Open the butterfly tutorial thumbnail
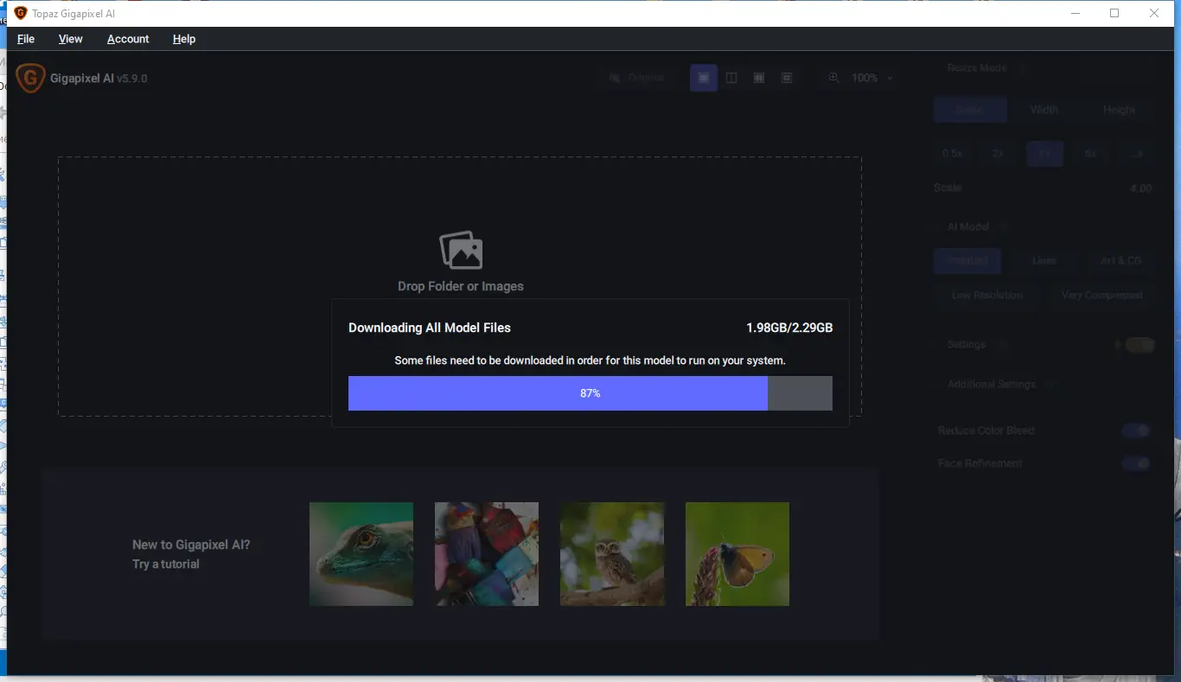 [x=737, y=554]
